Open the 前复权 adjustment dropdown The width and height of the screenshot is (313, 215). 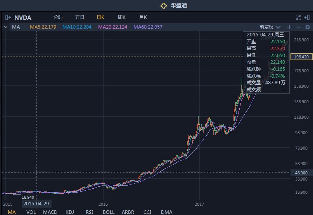pos(270,27)
